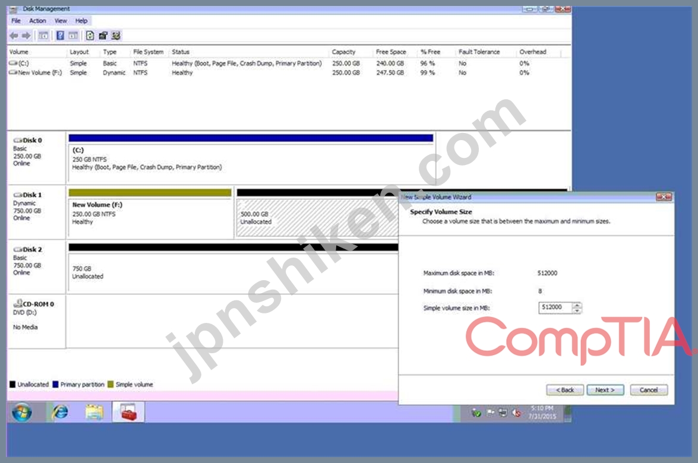Screen dimensions: 698x463
Task: Click the '96 %' free cell for C:
Action: click(x=427, y=63)
